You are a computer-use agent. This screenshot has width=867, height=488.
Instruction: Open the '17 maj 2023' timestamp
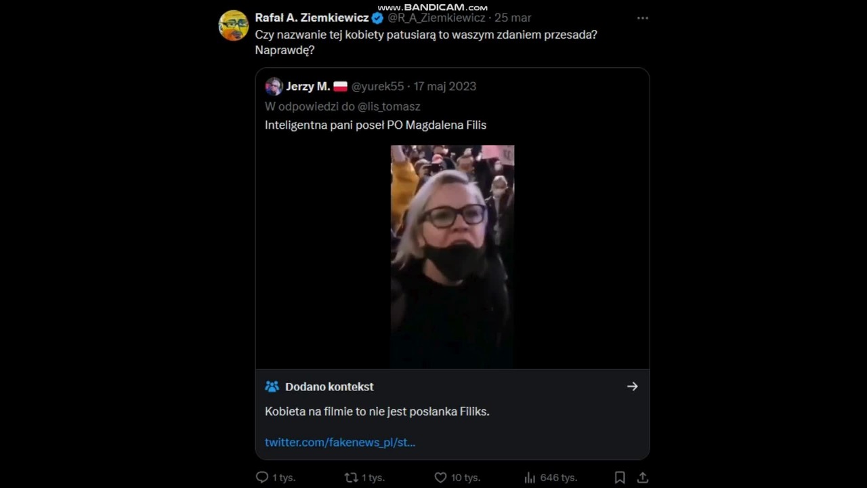[445, 86]
